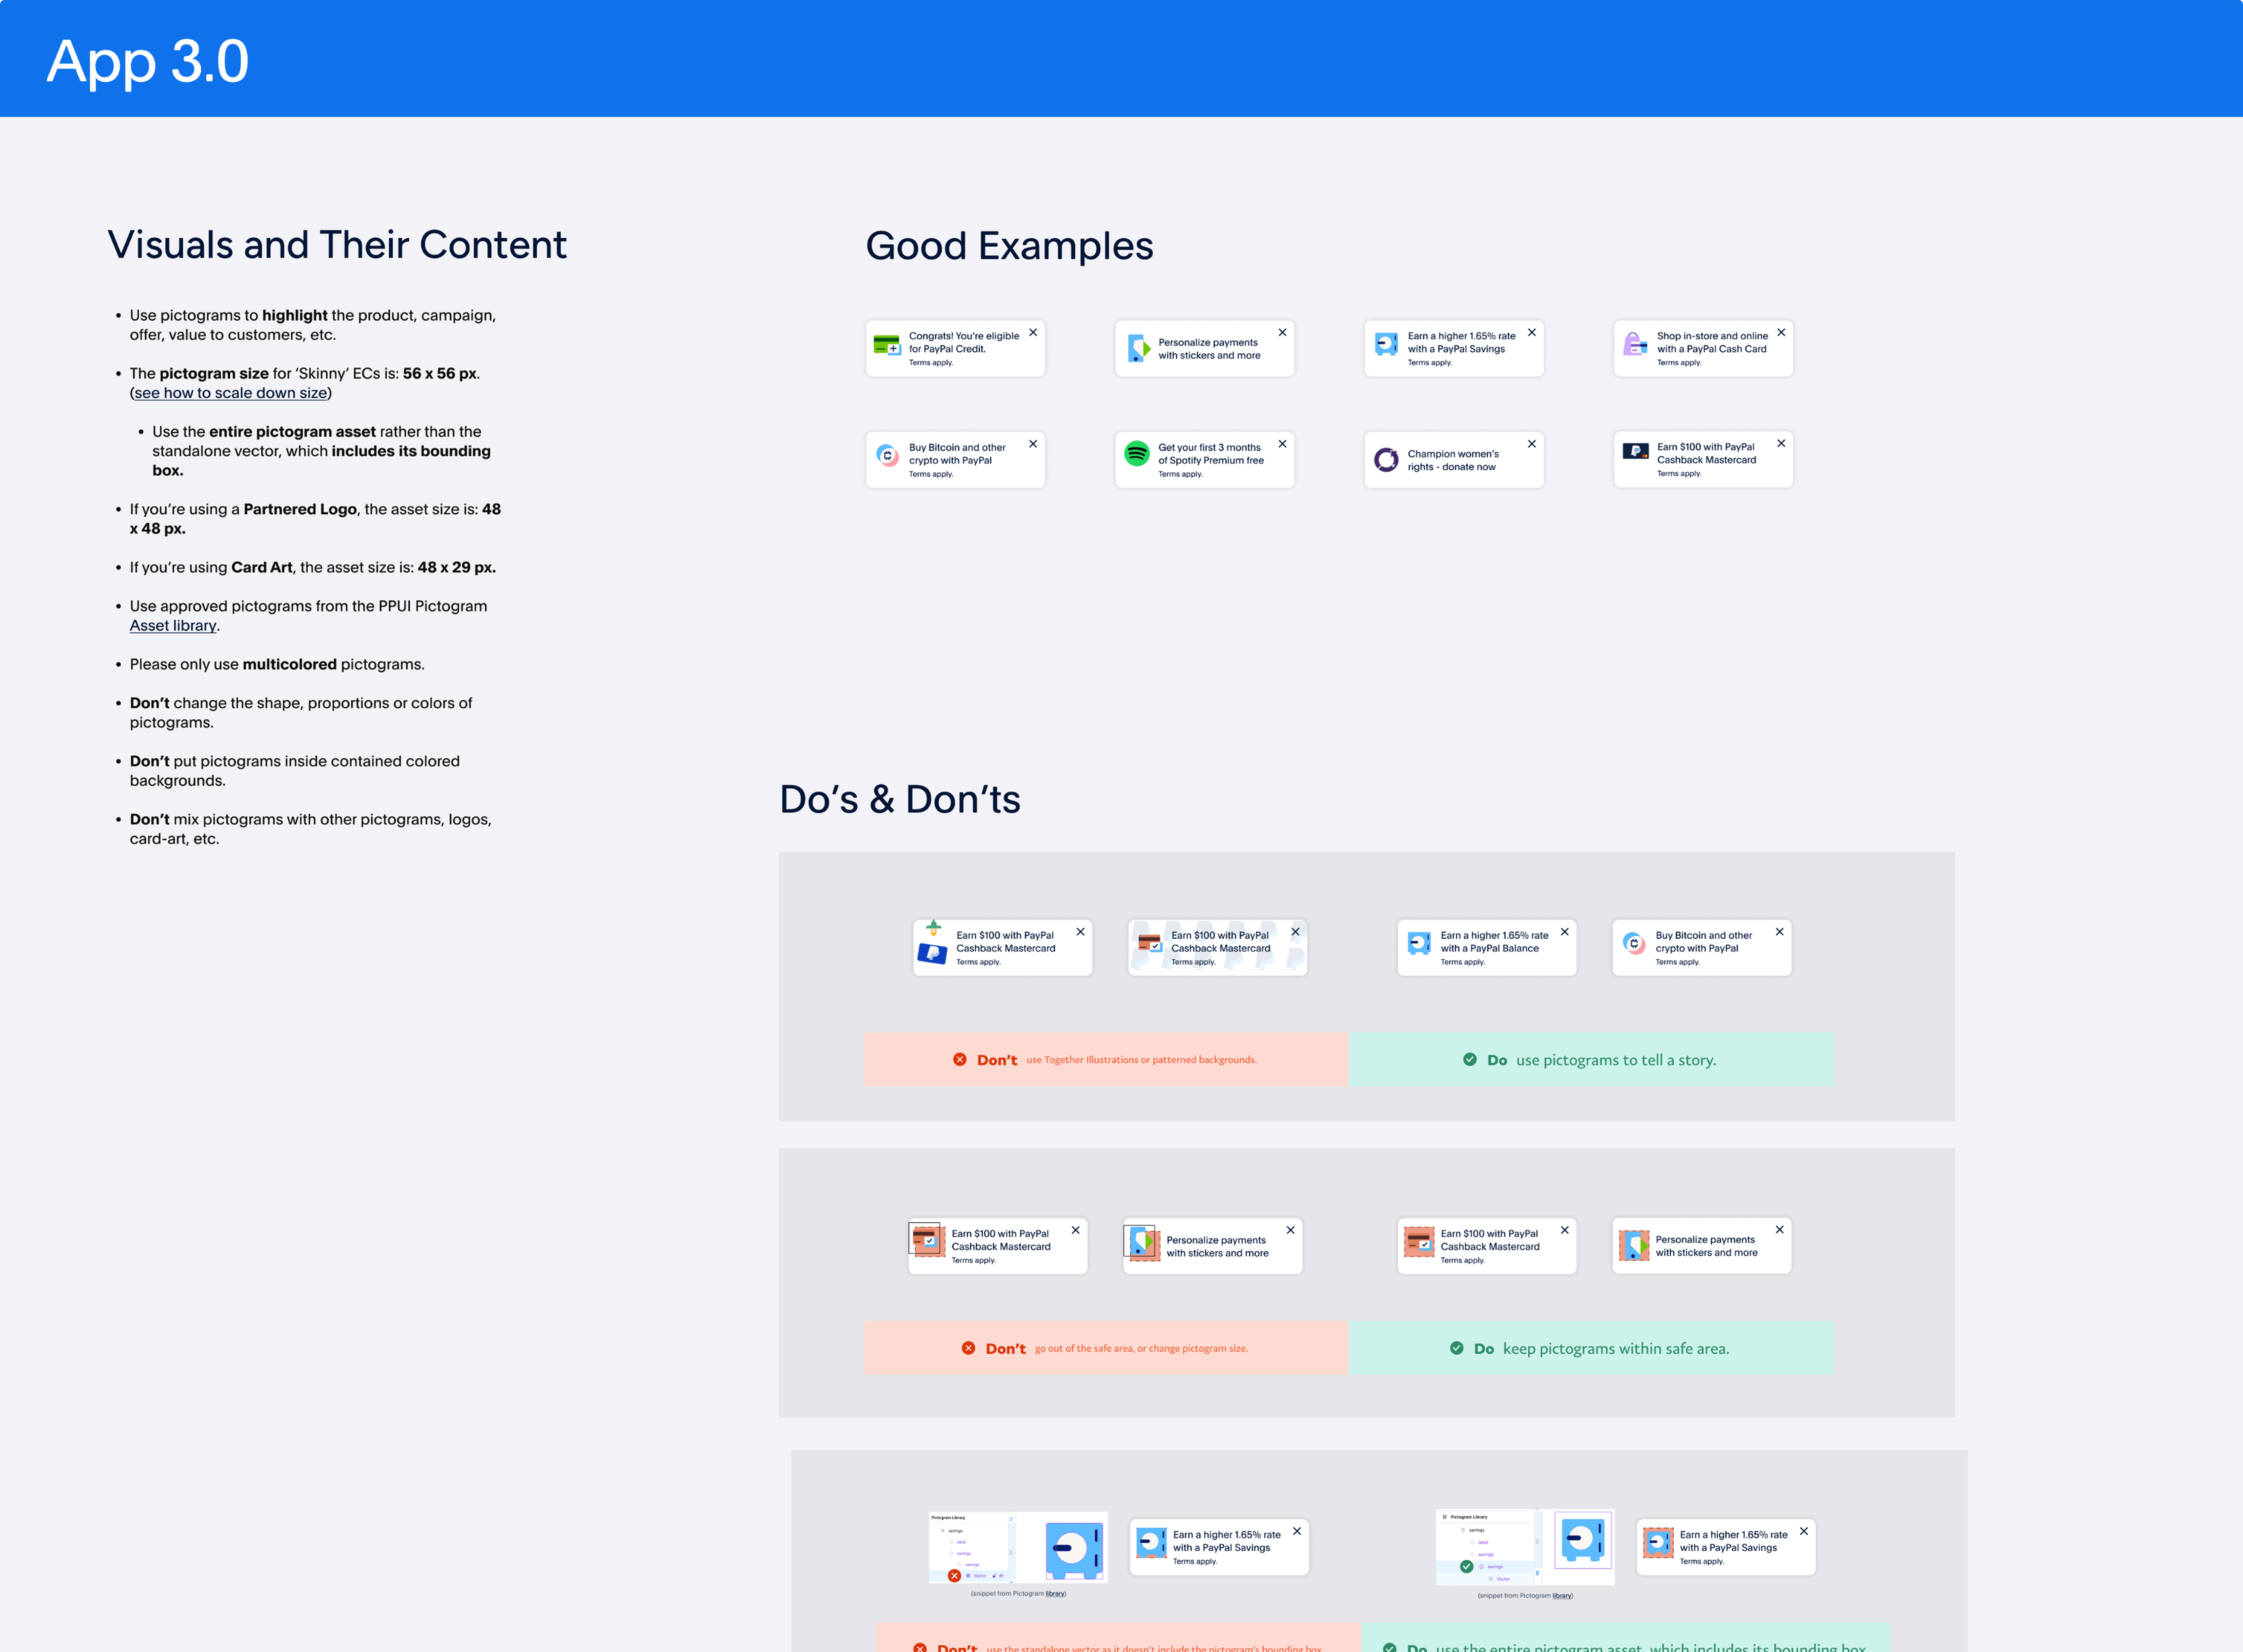Click the safe pictogram on the PayPal Balance card
2243x1652 pixels.
point(1419,943)
